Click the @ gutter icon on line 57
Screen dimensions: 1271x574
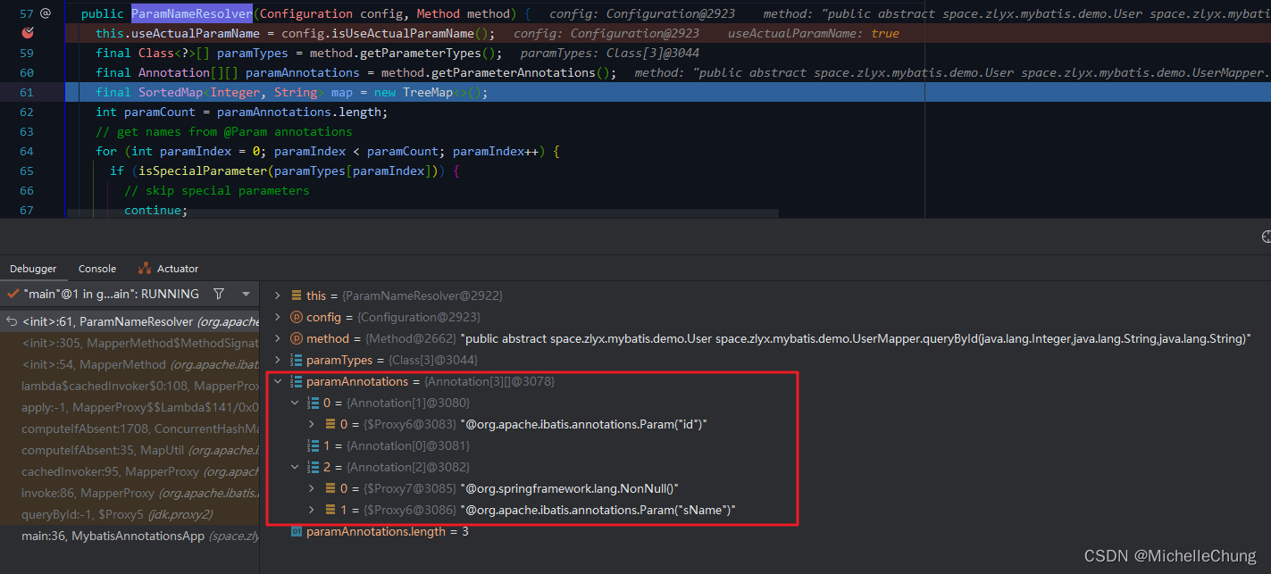pyautogui.click(x=46, y=13)
